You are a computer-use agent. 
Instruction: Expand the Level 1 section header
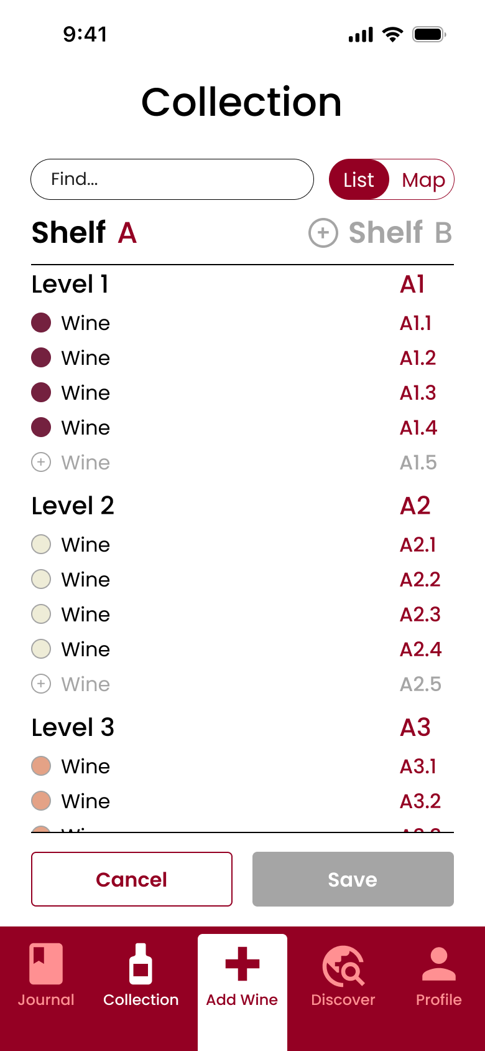point(70,285)
